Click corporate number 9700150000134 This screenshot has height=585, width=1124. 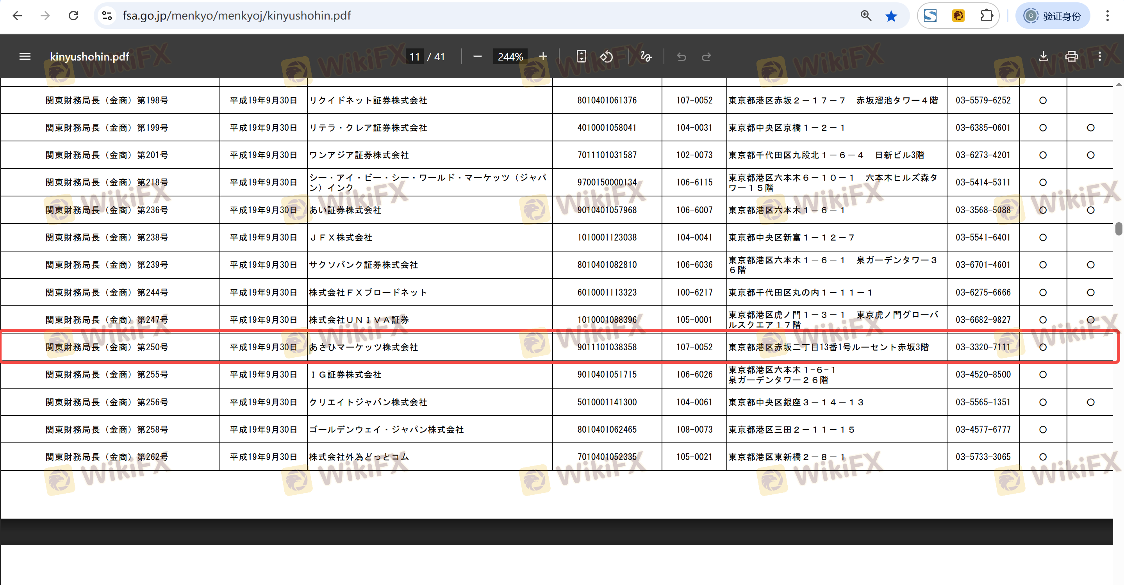coord(607,183)
